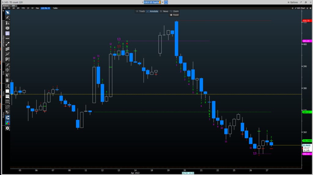
Task: Choose the line drawing pencil tool
Action: click(x=7, y=18)
